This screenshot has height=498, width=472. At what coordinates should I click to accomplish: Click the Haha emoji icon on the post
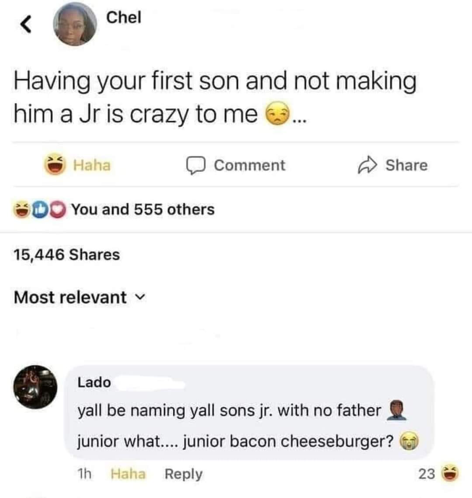(55, 165)
